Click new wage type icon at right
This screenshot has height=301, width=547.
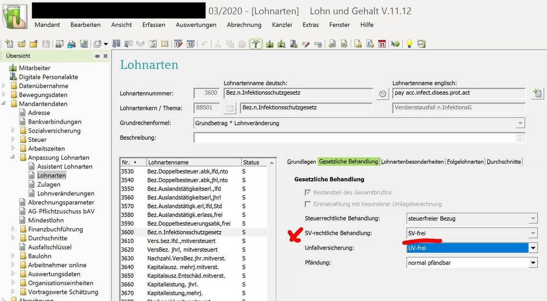pos(537,94)
